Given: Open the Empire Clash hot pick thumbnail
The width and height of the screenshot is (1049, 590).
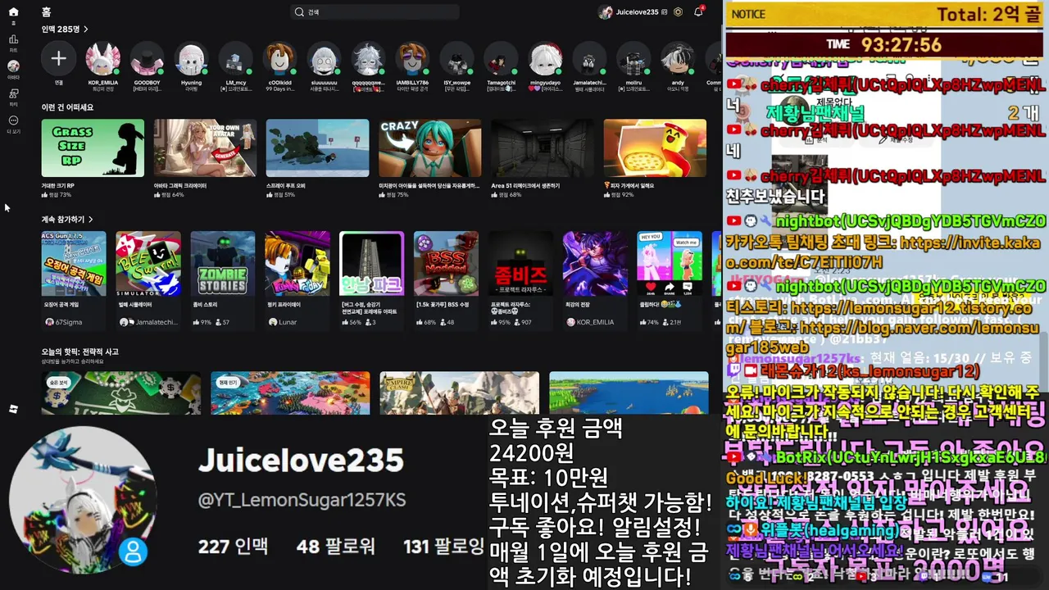Looking at the screenshot, I should (x=460, y=393).
